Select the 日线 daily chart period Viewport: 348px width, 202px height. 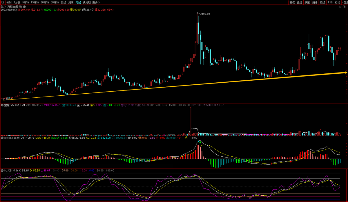pos(64,2)
